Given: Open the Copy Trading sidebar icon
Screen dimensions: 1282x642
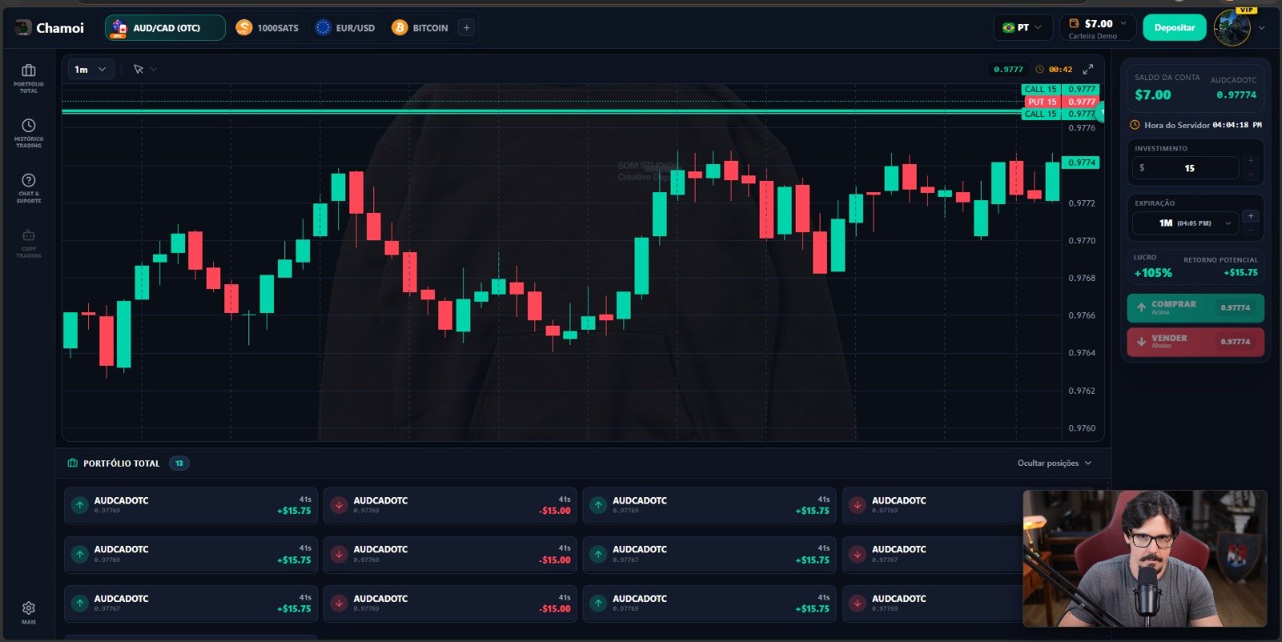Looking at the screenshot, I should (x=28, y=243).
